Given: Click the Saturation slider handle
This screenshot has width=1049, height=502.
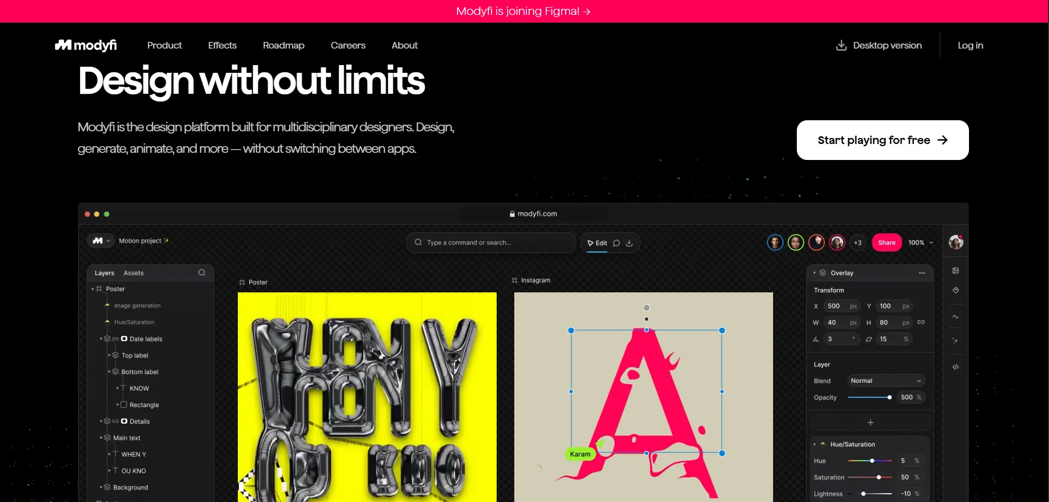Looking at the screenshot, I should click(x=879, y=477).
